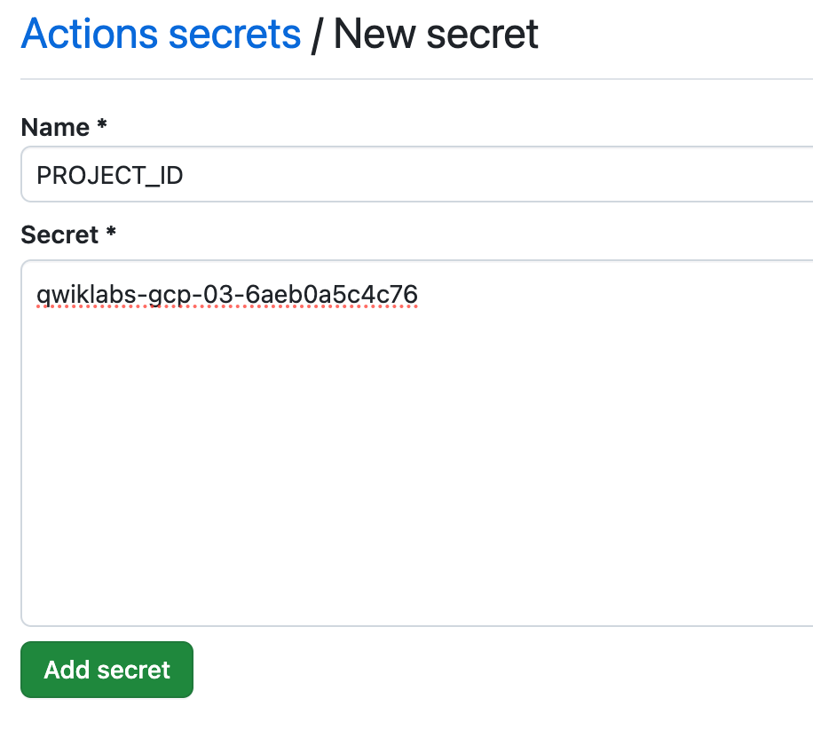Focus the Name input field
Image resolution: width=813 pixels, height=730 pixels.
pyautogui.click(x=415, y=175)
